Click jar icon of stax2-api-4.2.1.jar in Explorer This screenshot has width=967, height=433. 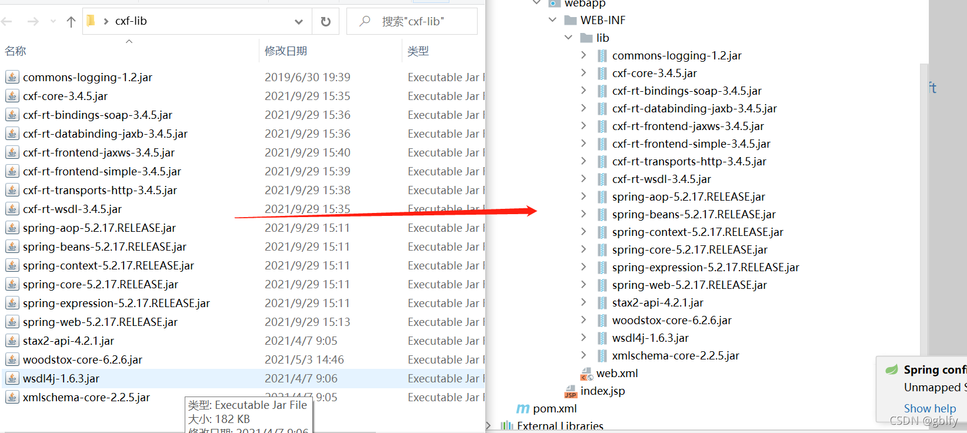tap(12, 341)
